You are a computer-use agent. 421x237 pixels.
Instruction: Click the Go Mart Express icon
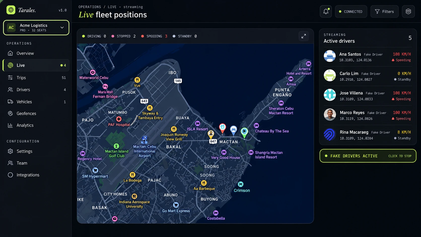coord(176,205)
